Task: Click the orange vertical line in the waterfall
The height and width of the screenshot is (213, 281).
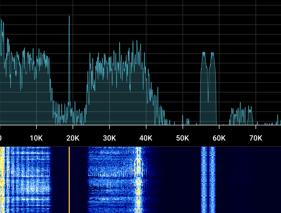Action: [x=69, y=180]
